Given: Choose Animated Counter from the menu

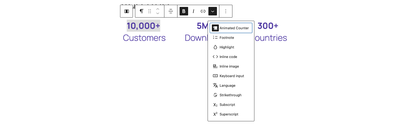Looking at the screenshot, I should pyautogui.click(x=231, y=28).
